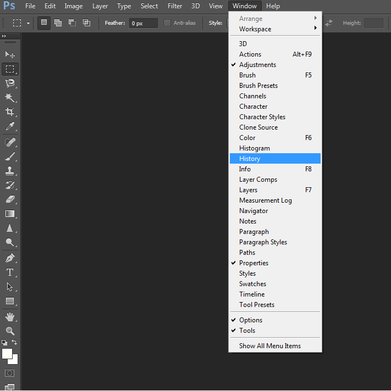This screenshot has height=391, width=391.
Task: Open the Window menu
Action: click(245, 6)
